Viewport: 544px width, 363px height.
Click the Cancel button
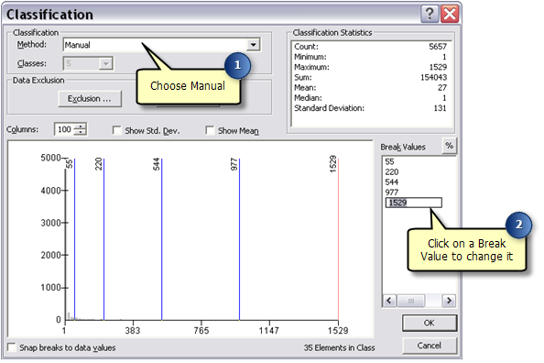point(430,346)
